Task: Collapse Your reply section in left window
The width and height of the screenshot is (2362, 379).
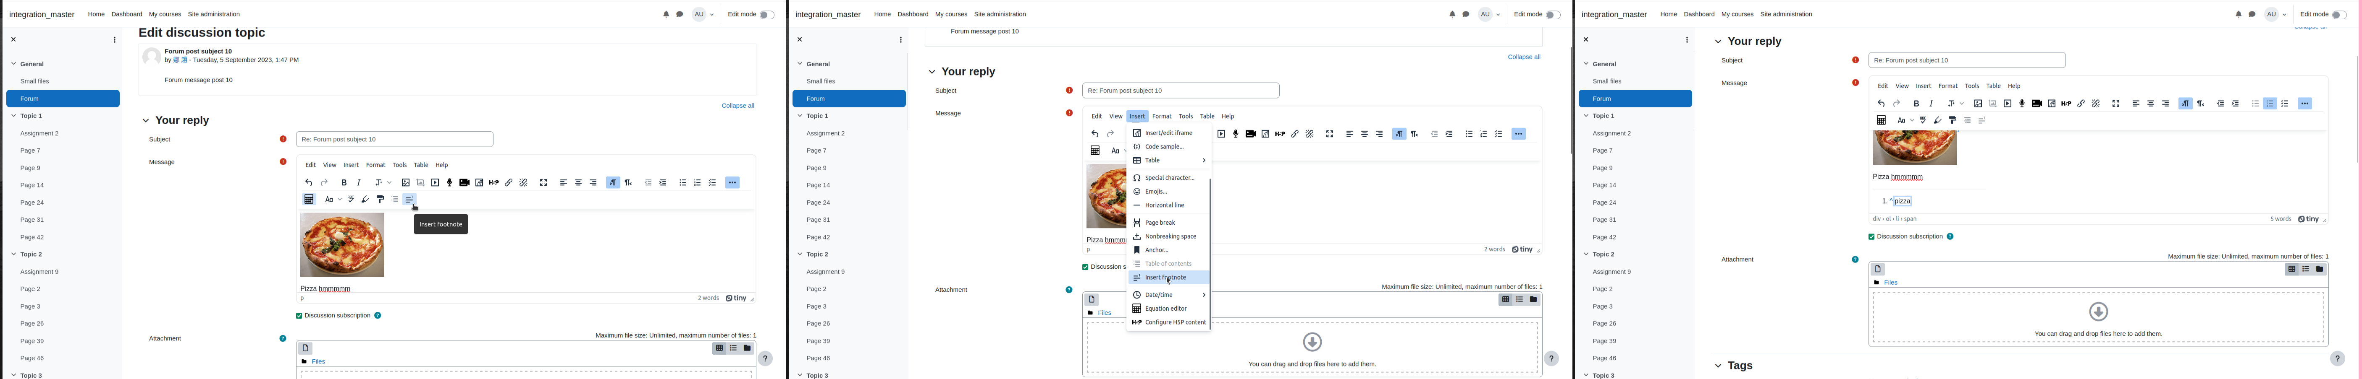Action: click(146, 121)
